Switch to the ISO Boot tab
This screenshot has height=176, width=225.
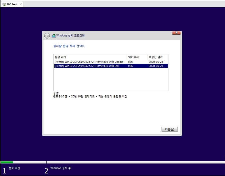12,4
